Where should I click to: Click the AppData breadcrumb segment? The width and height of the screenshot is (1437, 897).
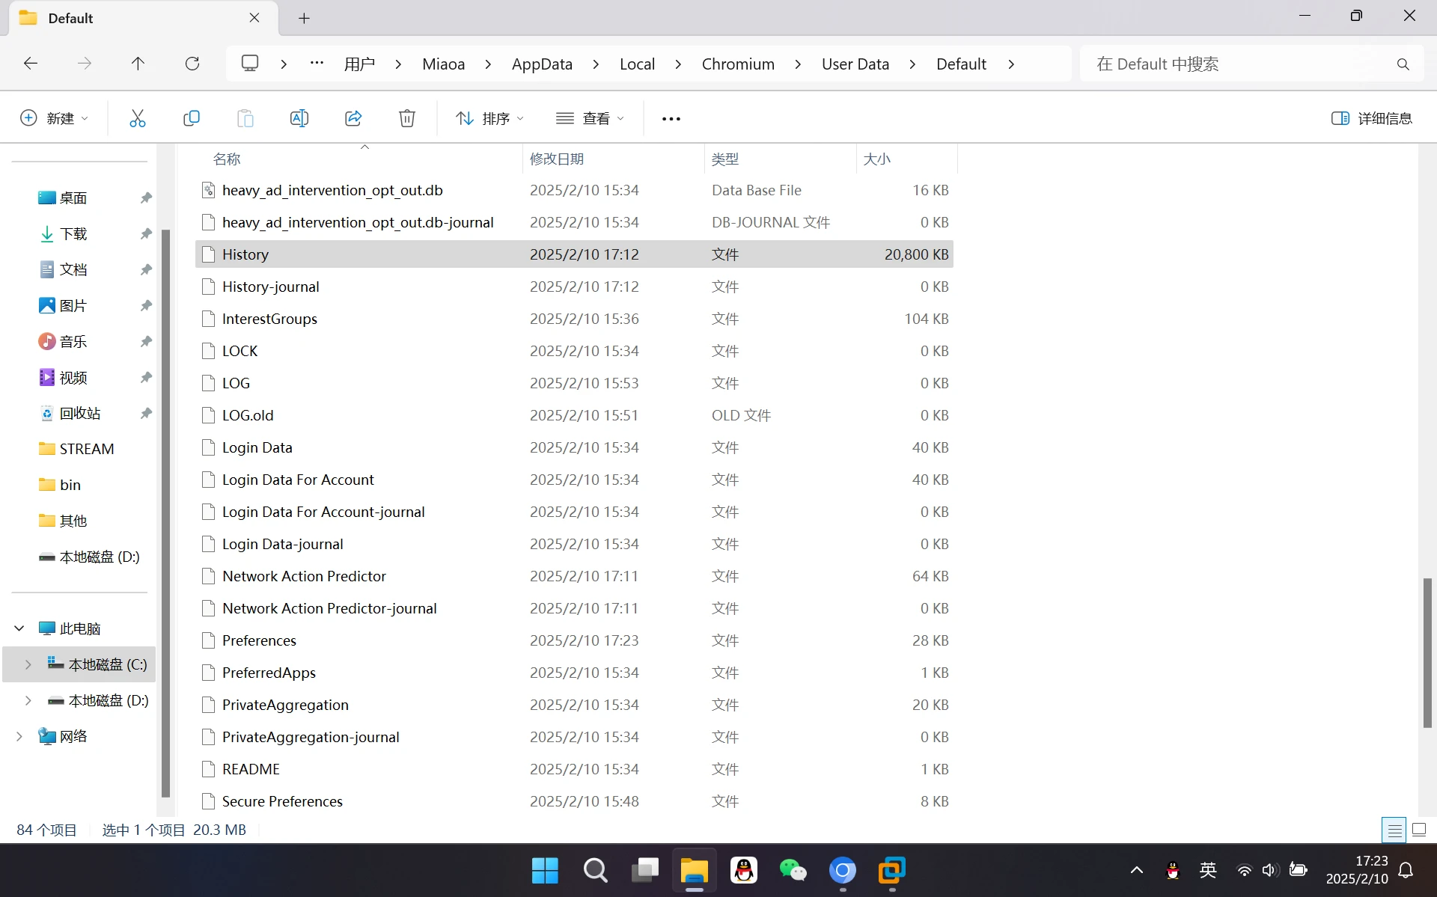coord(542,64)
